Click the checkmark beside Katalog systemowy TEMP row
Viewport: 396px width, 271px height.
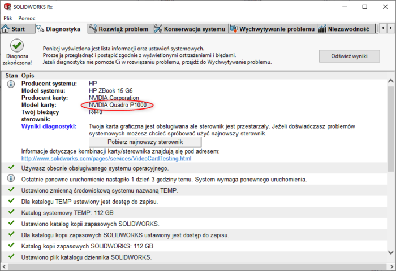pyautogui.click(x=11, y=212)
